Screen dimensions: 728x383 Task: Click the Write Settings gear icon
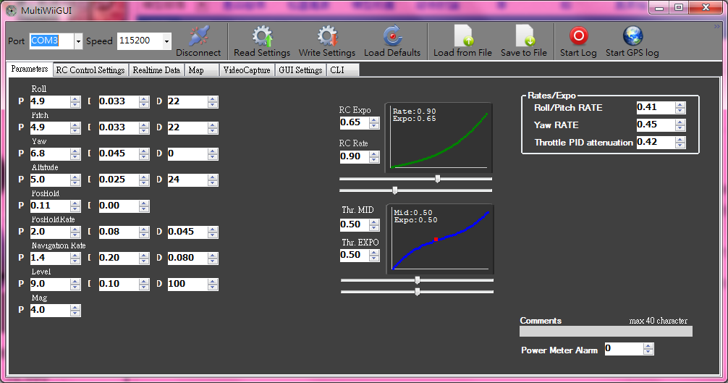pyautogui.click(x=327, y=35)
